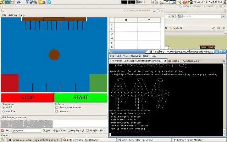Click Geek Shirts banner link
This screenshot has width=227, height=142.
207,47
